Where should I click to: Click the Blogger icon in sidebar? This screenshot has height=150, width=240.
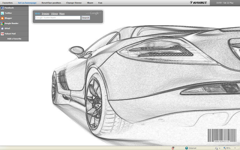[x=2, y=18]
